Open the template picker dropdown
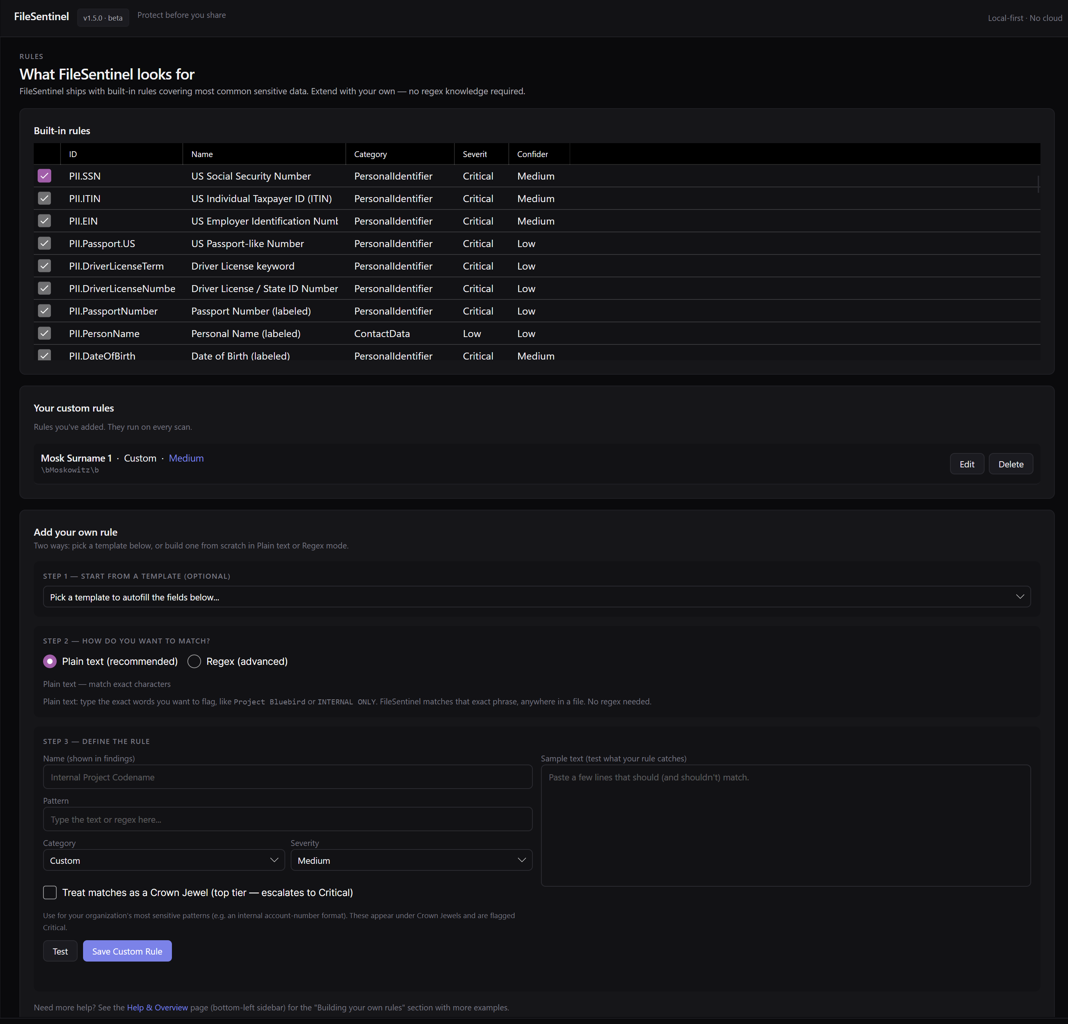This screenshot has height=1024, width=1068. 536,597
